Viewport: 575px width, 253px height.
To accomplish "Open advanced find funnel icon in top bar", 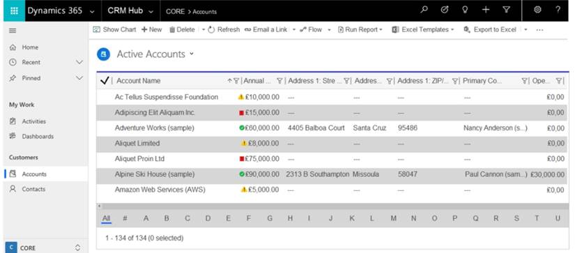I will (506, 10).
